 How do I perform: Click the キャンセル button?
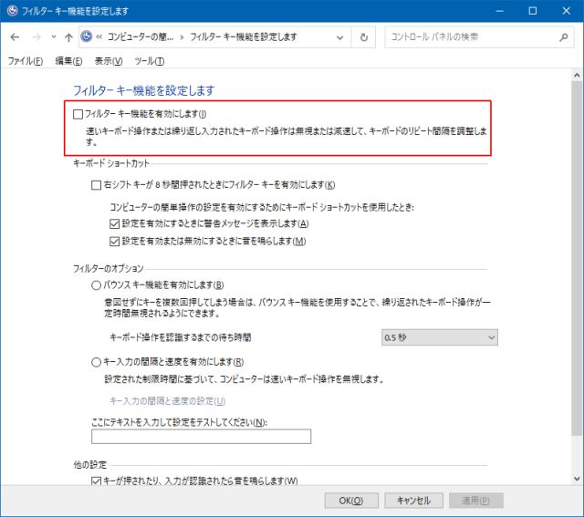click(x=413, y=501)
